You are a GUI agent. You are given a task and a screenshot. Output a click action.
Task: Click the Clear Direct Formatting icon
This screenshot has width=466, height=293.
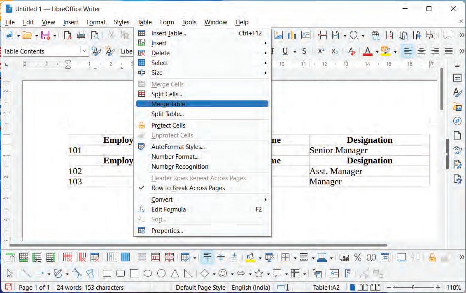pyautogui.click(x=351, y=51)
